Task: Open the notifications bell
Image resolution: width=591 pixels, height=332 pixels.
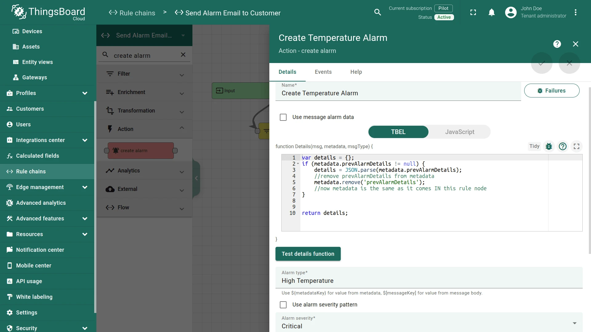Action: point(492,12)
